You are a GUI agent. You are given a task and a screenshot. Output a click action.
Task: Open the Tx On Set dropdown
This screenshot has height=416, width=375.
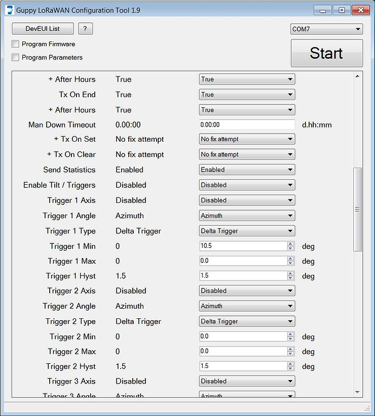[247, 139]
